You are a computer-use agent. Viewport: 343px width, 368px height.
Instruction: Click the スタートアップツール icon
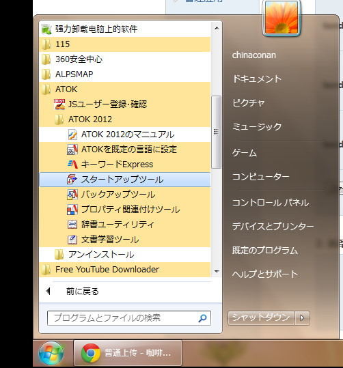coord(72,180)
